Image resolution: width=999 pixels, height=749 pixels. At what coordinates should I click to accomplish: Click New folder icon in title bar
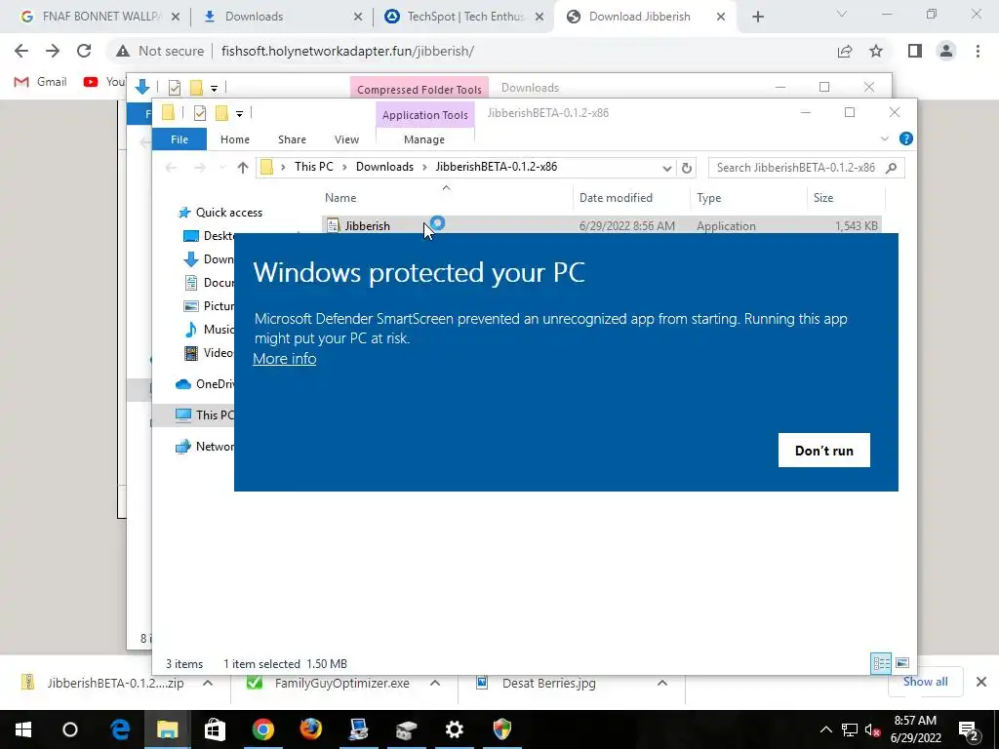(221, 113)
